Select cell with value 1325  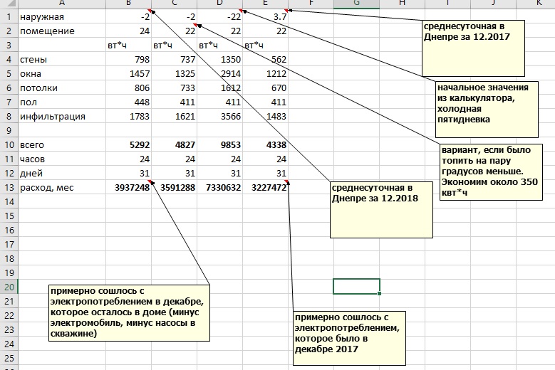pos(174,73)
